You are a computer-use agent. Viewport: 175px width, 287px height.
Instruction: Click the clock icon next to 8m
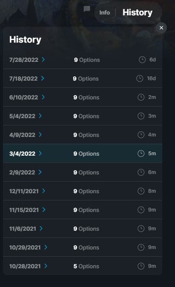[x=141, y=191]
